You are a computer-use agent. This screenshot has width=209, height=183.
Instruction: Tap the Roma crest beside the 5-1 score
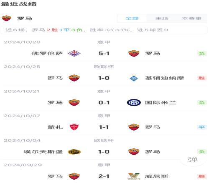(x=134, y=53)
